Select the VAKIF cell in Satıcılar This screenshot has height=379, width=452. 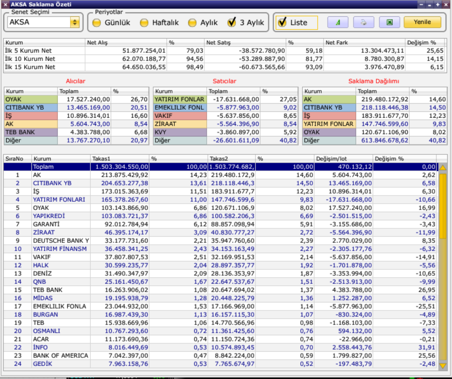pyautogui.click(x=180, y=116)
